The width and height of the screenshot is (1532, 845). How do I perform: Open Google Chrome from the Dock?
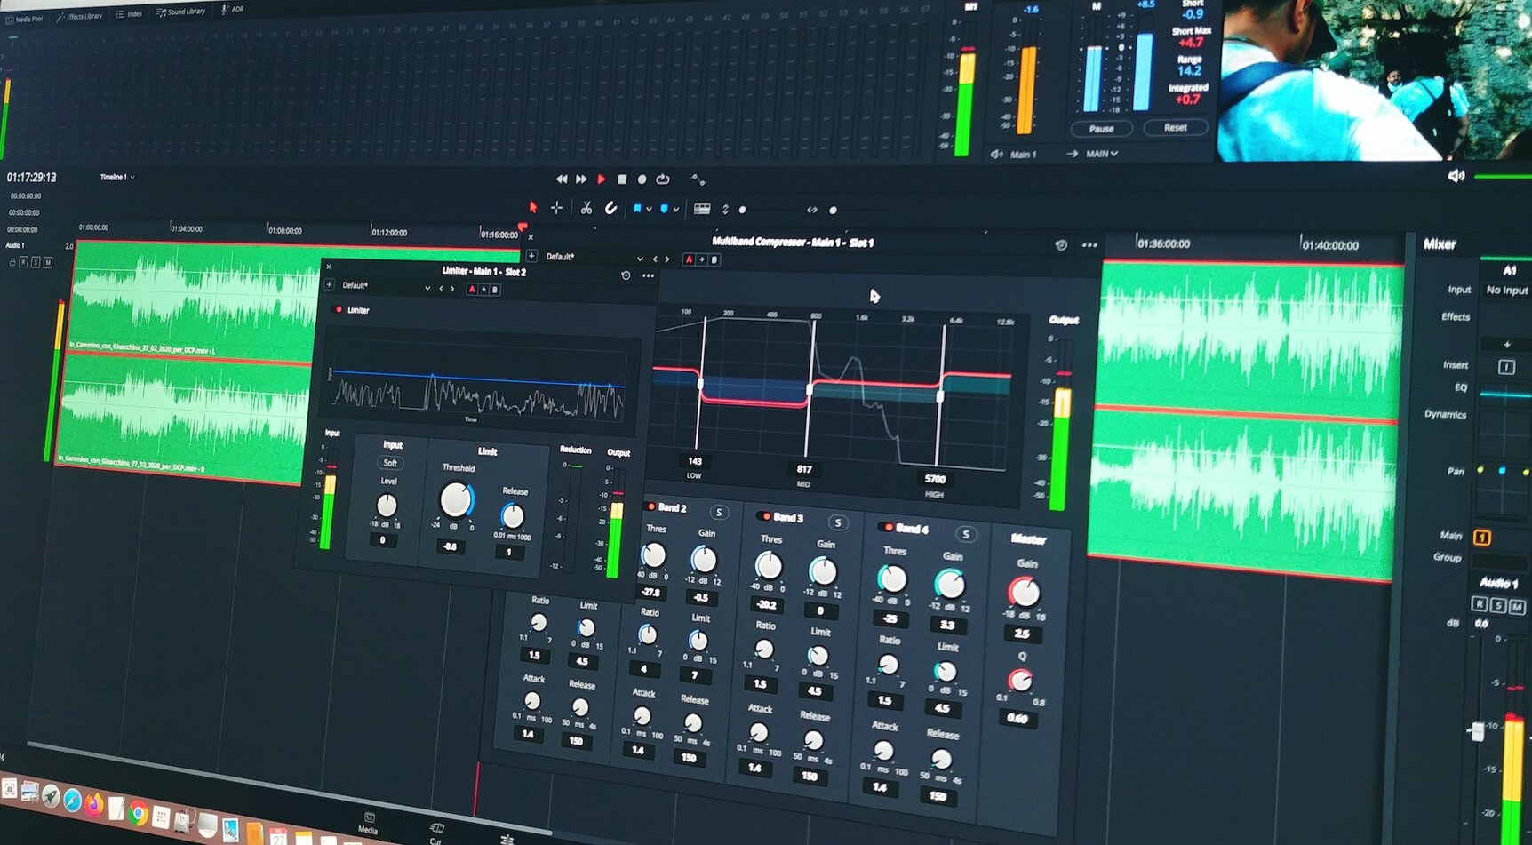coord(138,812)
